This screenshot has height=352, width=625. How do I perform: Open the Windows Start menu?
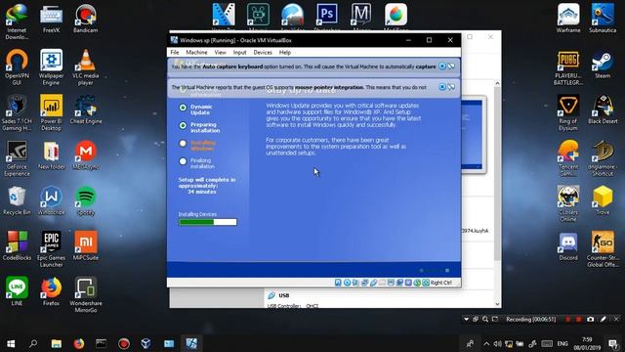coord(11,343)
